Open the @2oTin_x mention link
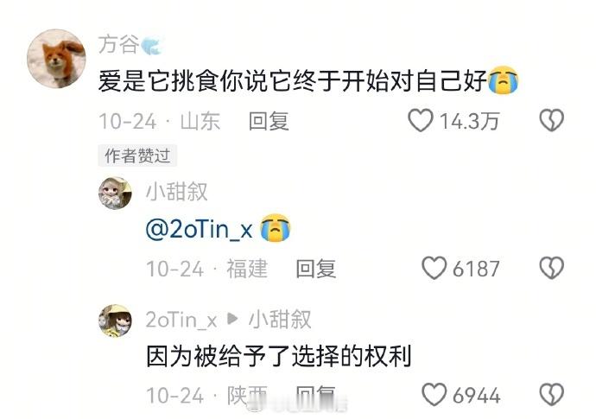This screenshot has width=596, height=419. [200, 229]
